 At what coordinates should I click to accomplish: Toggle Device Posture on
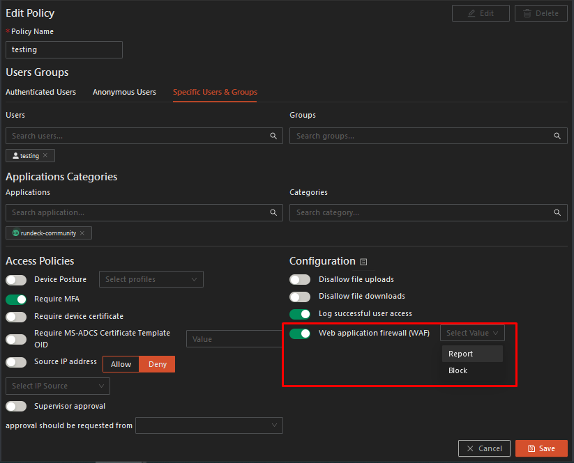16,279
